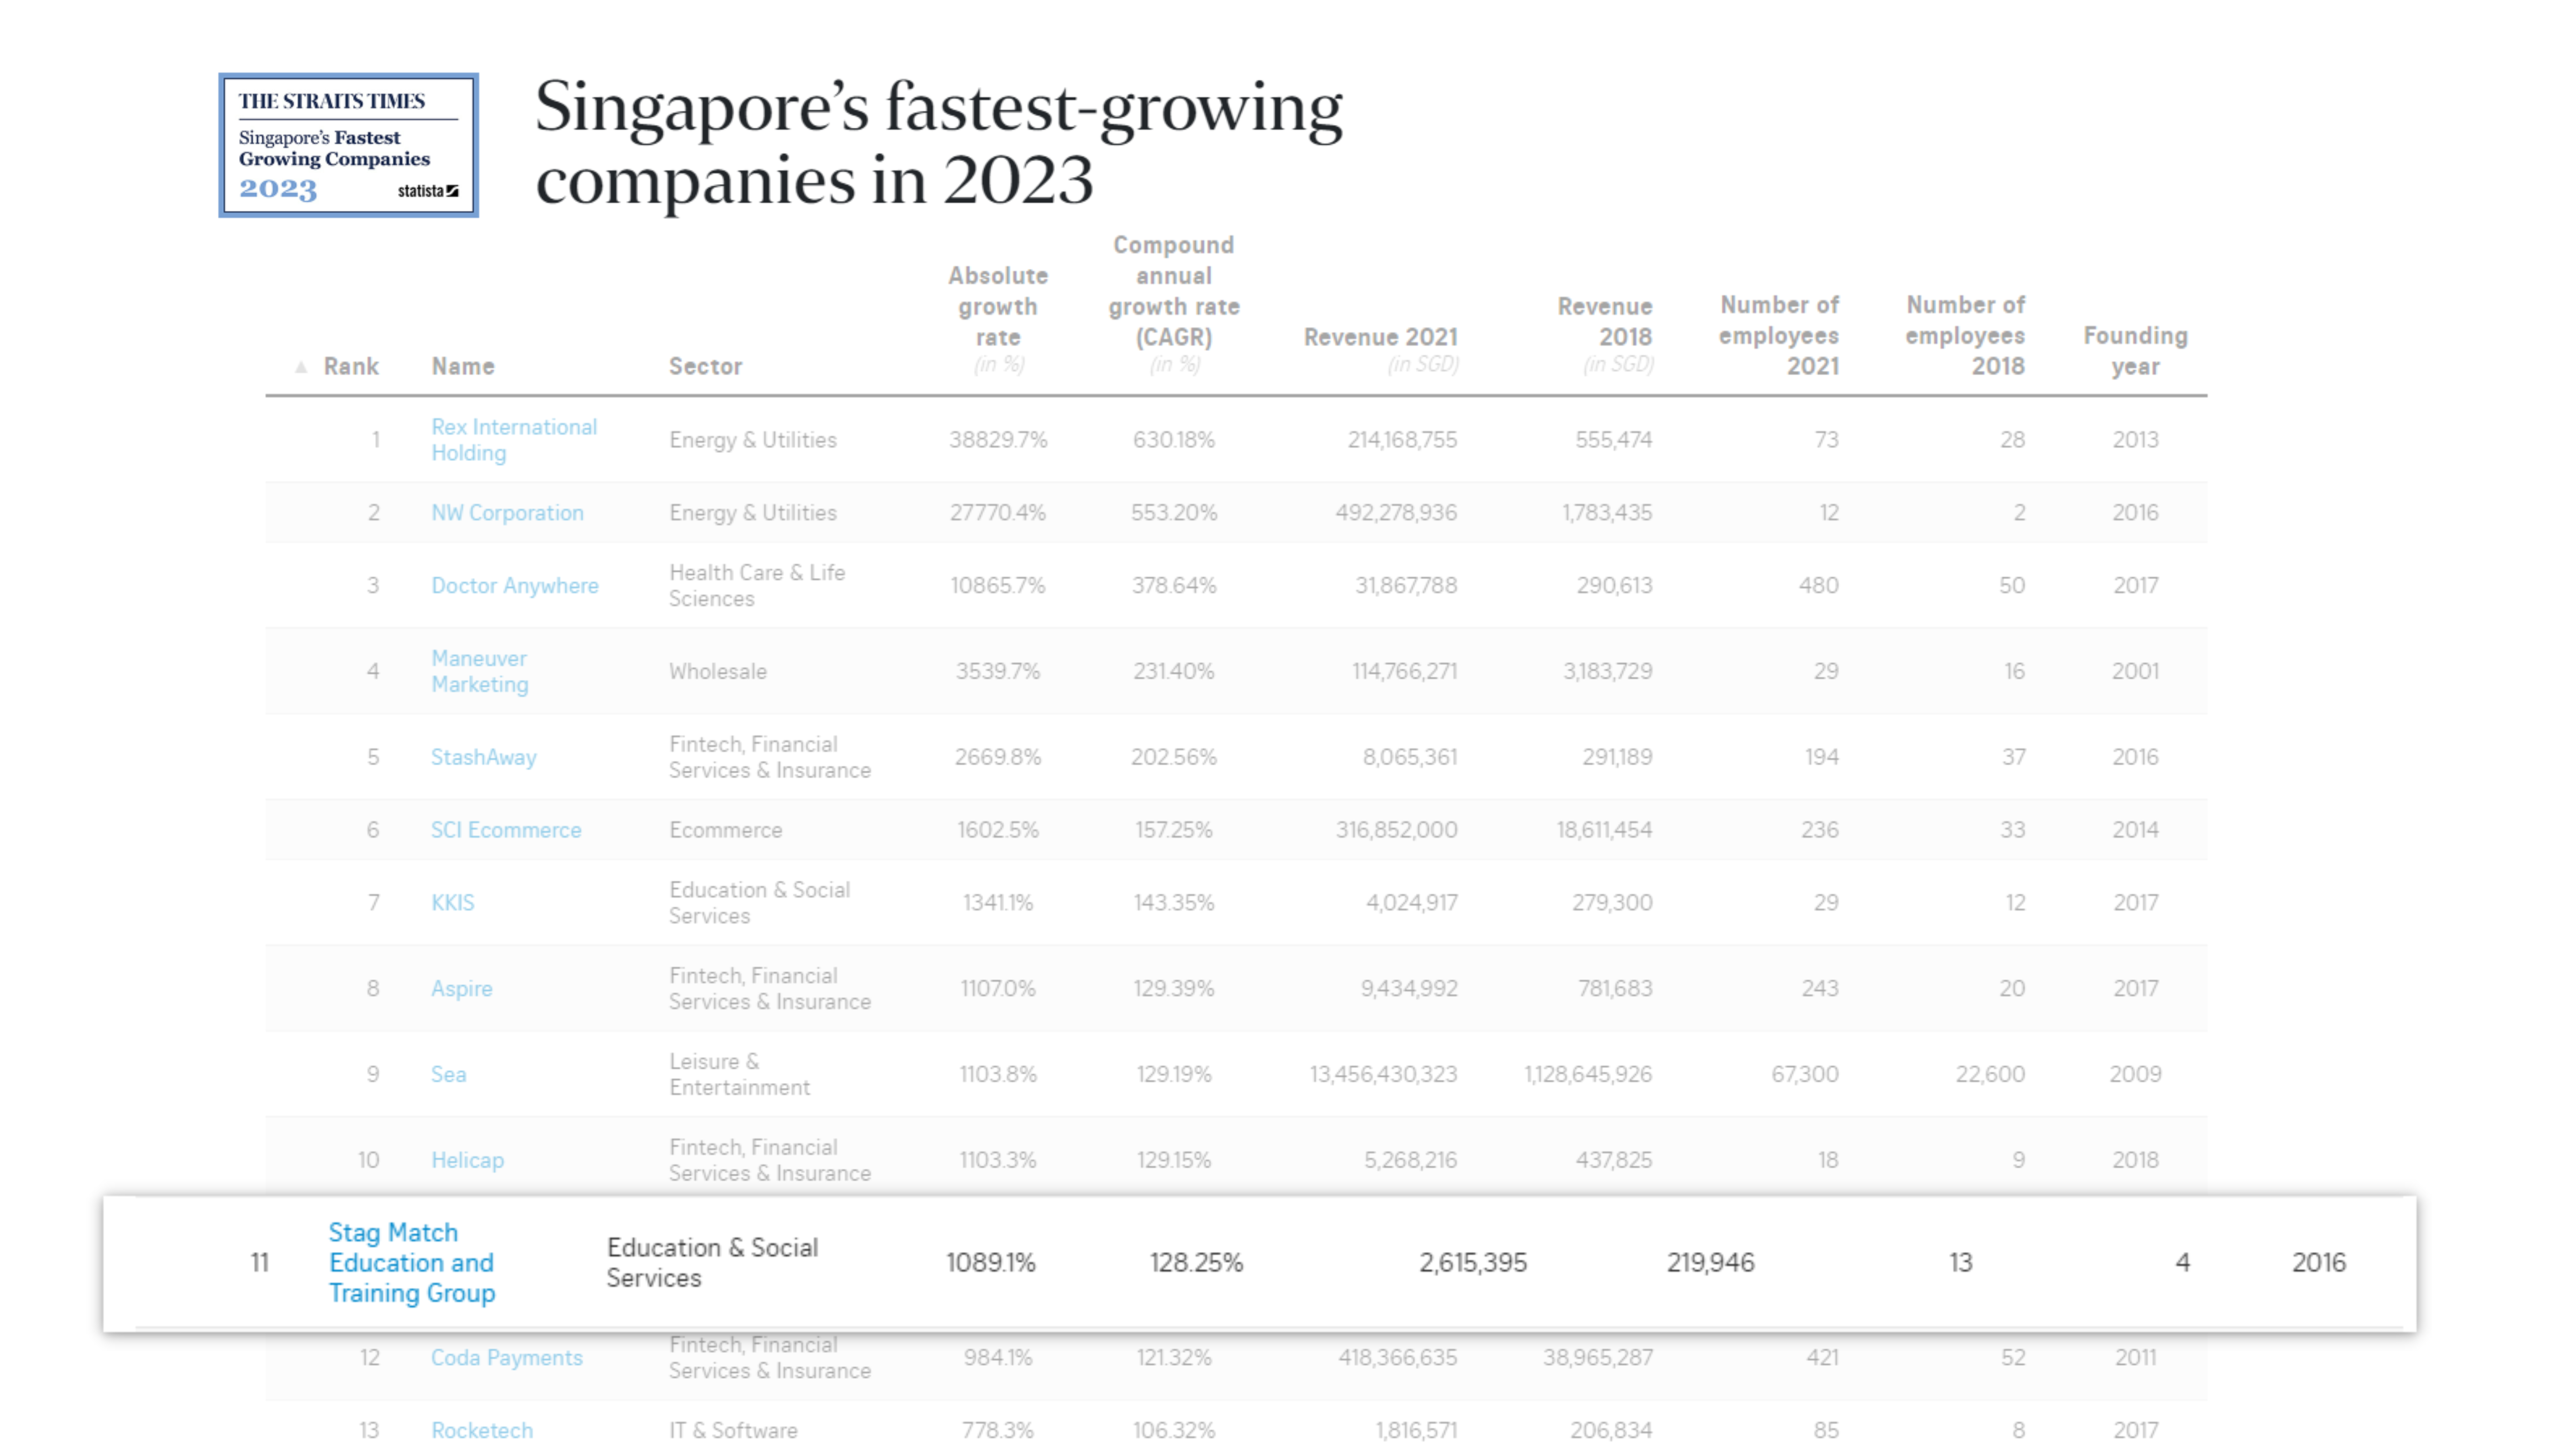Open SCI Ecommerce company link
The height and width of the screenshot is (1449, 2576).
tap(506, 830)
